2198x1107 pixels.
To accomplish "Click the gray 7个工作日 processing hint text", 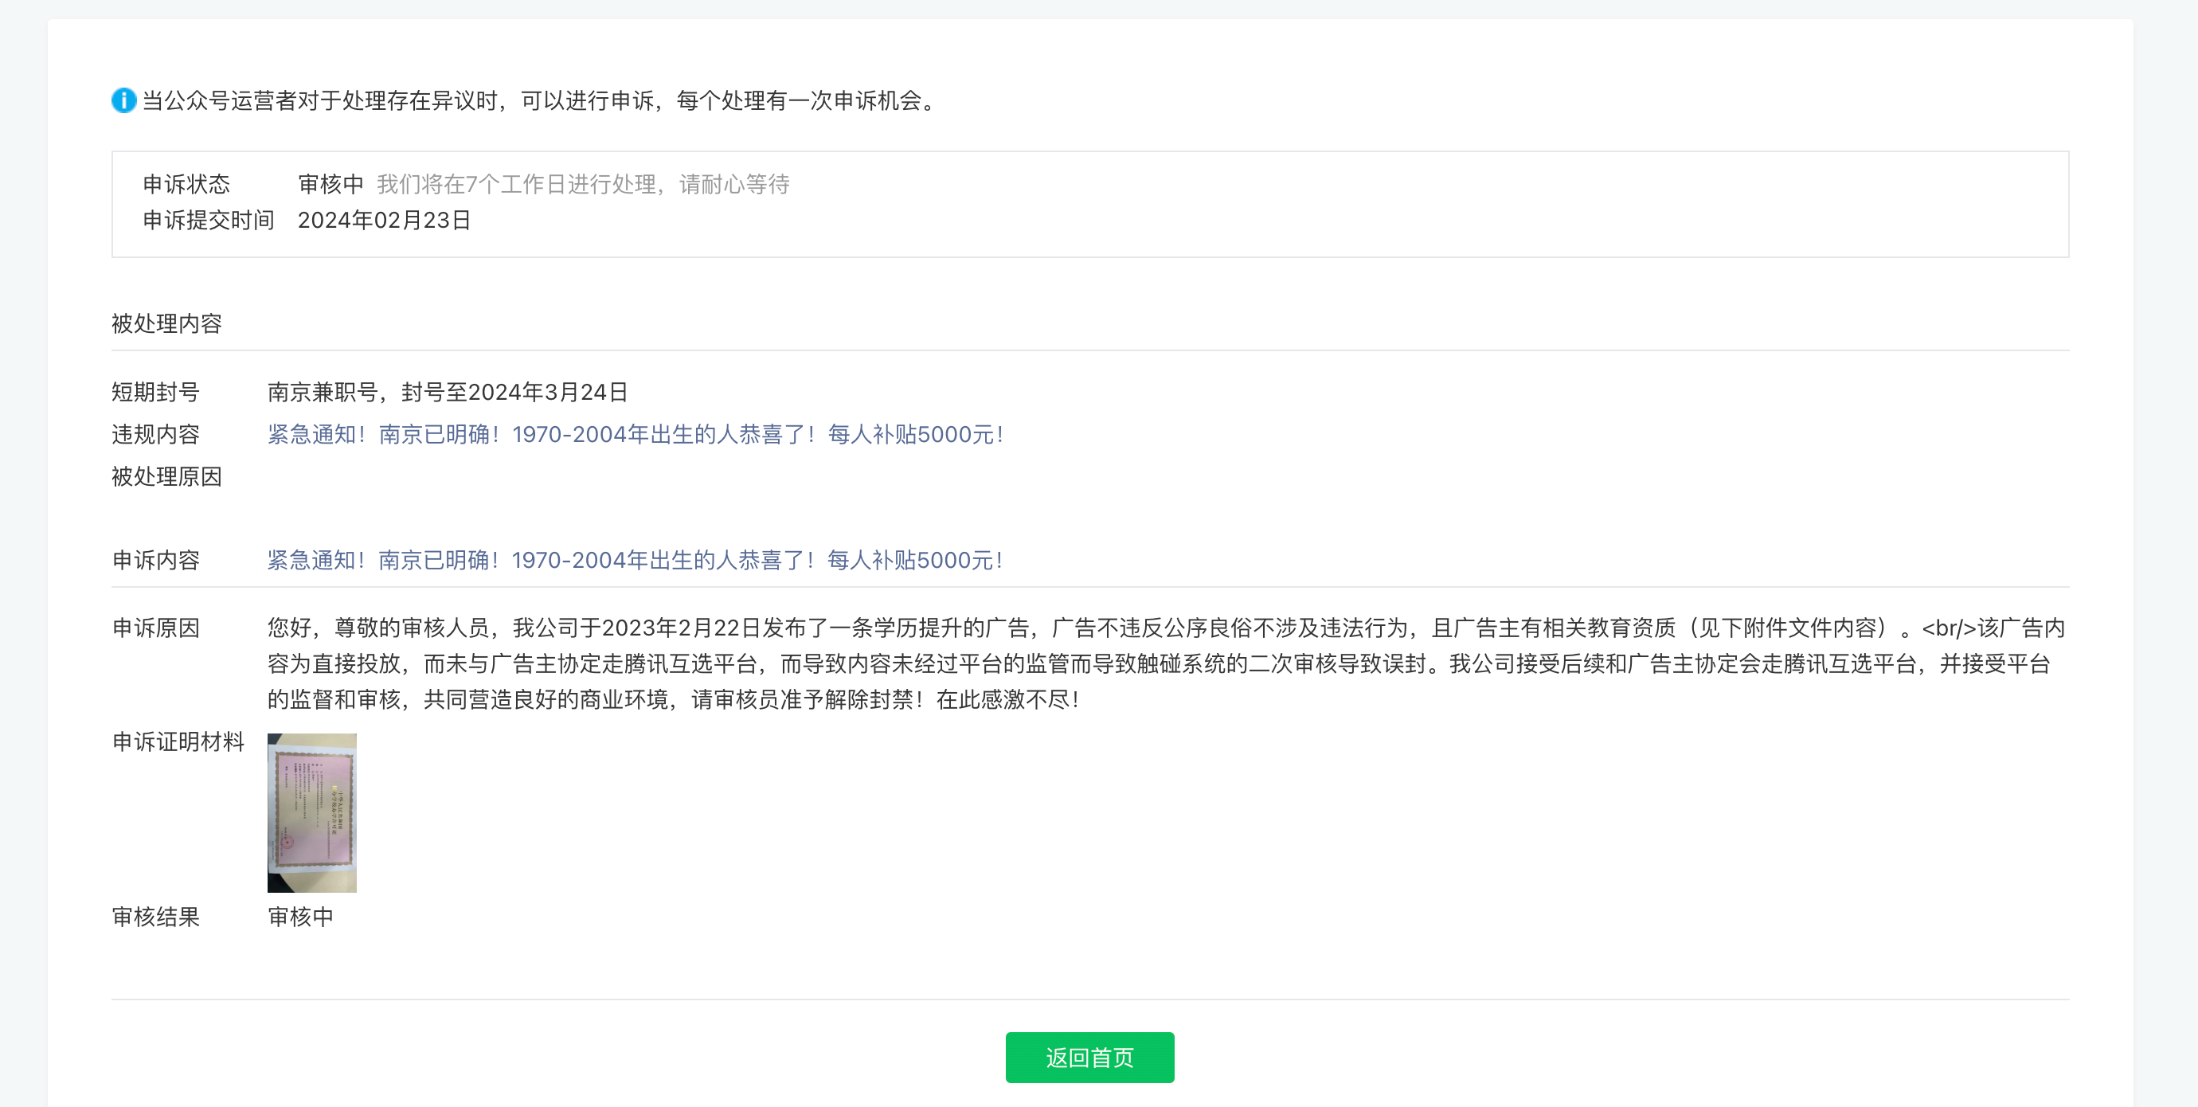I will (583, 184).
